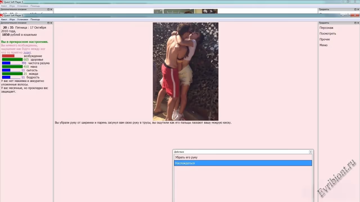Close the Дополнительное описание panel
The height and width of the screenshot is (202, 360).
click(51, 23)
